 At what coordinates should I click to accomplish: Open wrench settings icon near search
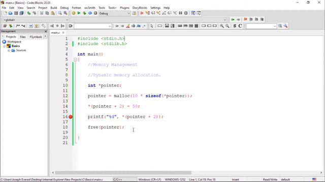[285, 26]
